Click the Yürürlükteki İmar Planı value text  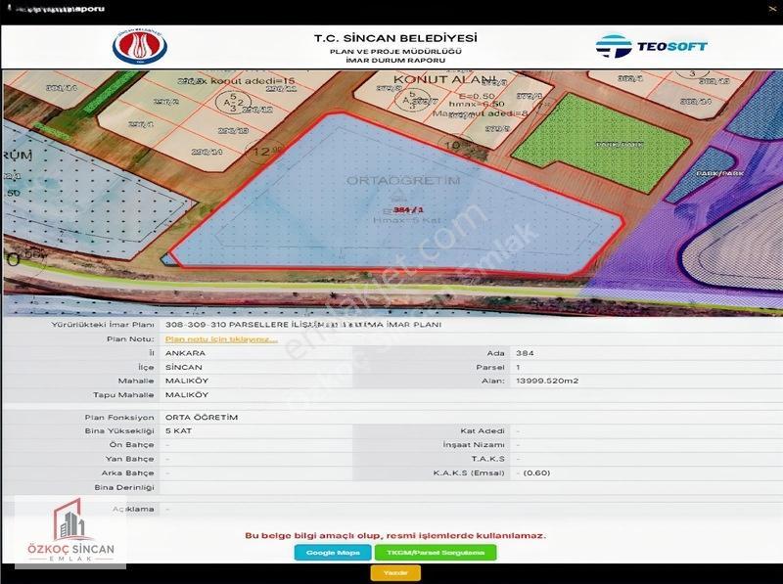click(x=303, y=325)
